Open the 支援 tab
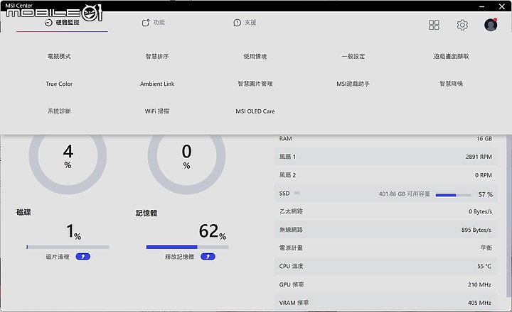 (x=245, y=23)
